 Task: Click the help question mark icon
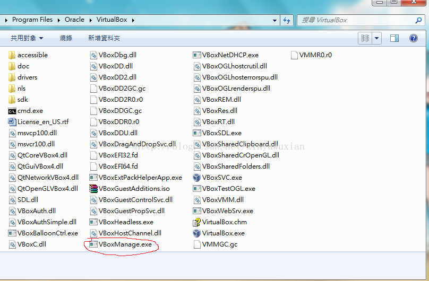pos(414,38)
